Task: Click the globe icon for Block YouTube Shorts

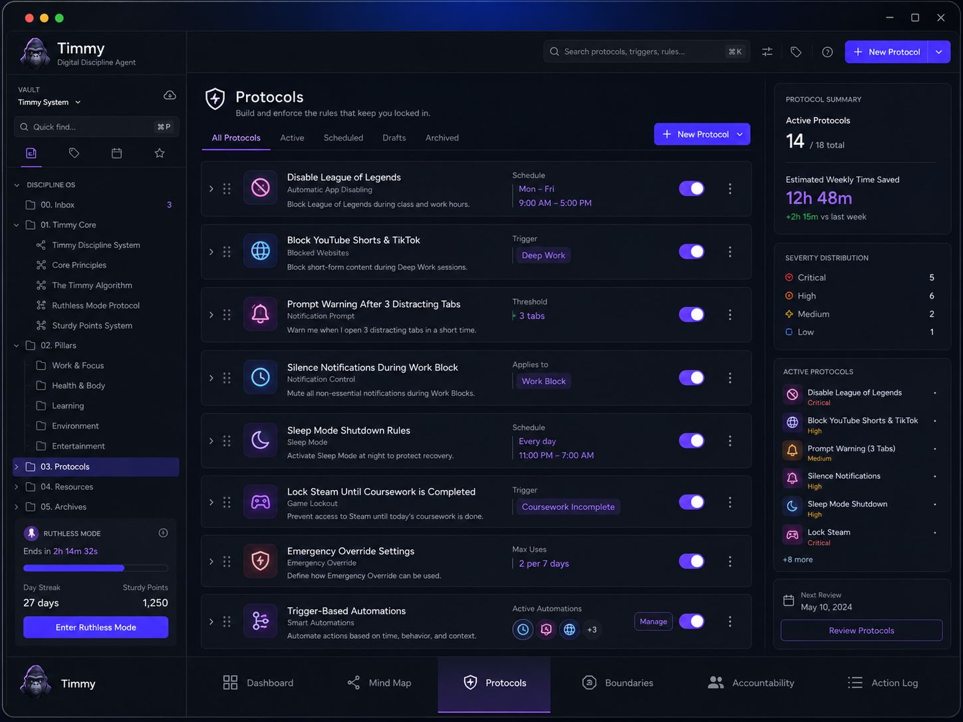Action: click(x=261, y=251)
